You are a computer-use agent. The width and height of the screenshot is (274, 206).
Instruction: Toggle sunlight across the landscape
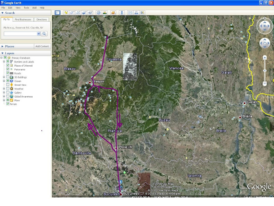click(105, 13)
